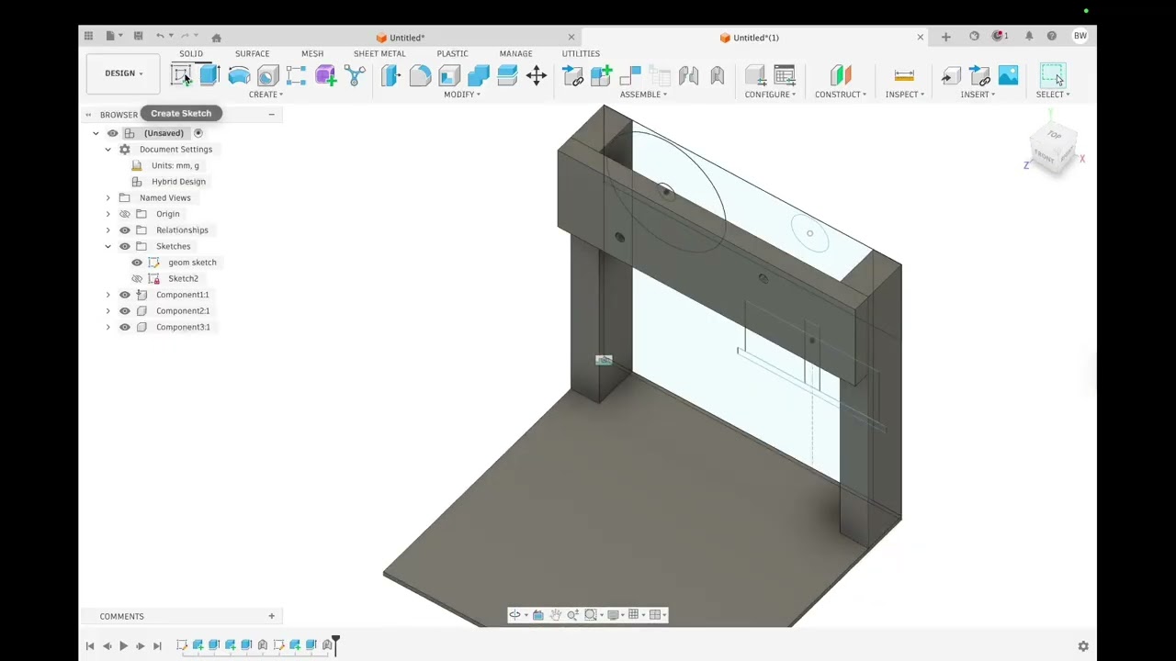Open timeline settings gear
This screenshot has width=1176, height=661.
1083,646
